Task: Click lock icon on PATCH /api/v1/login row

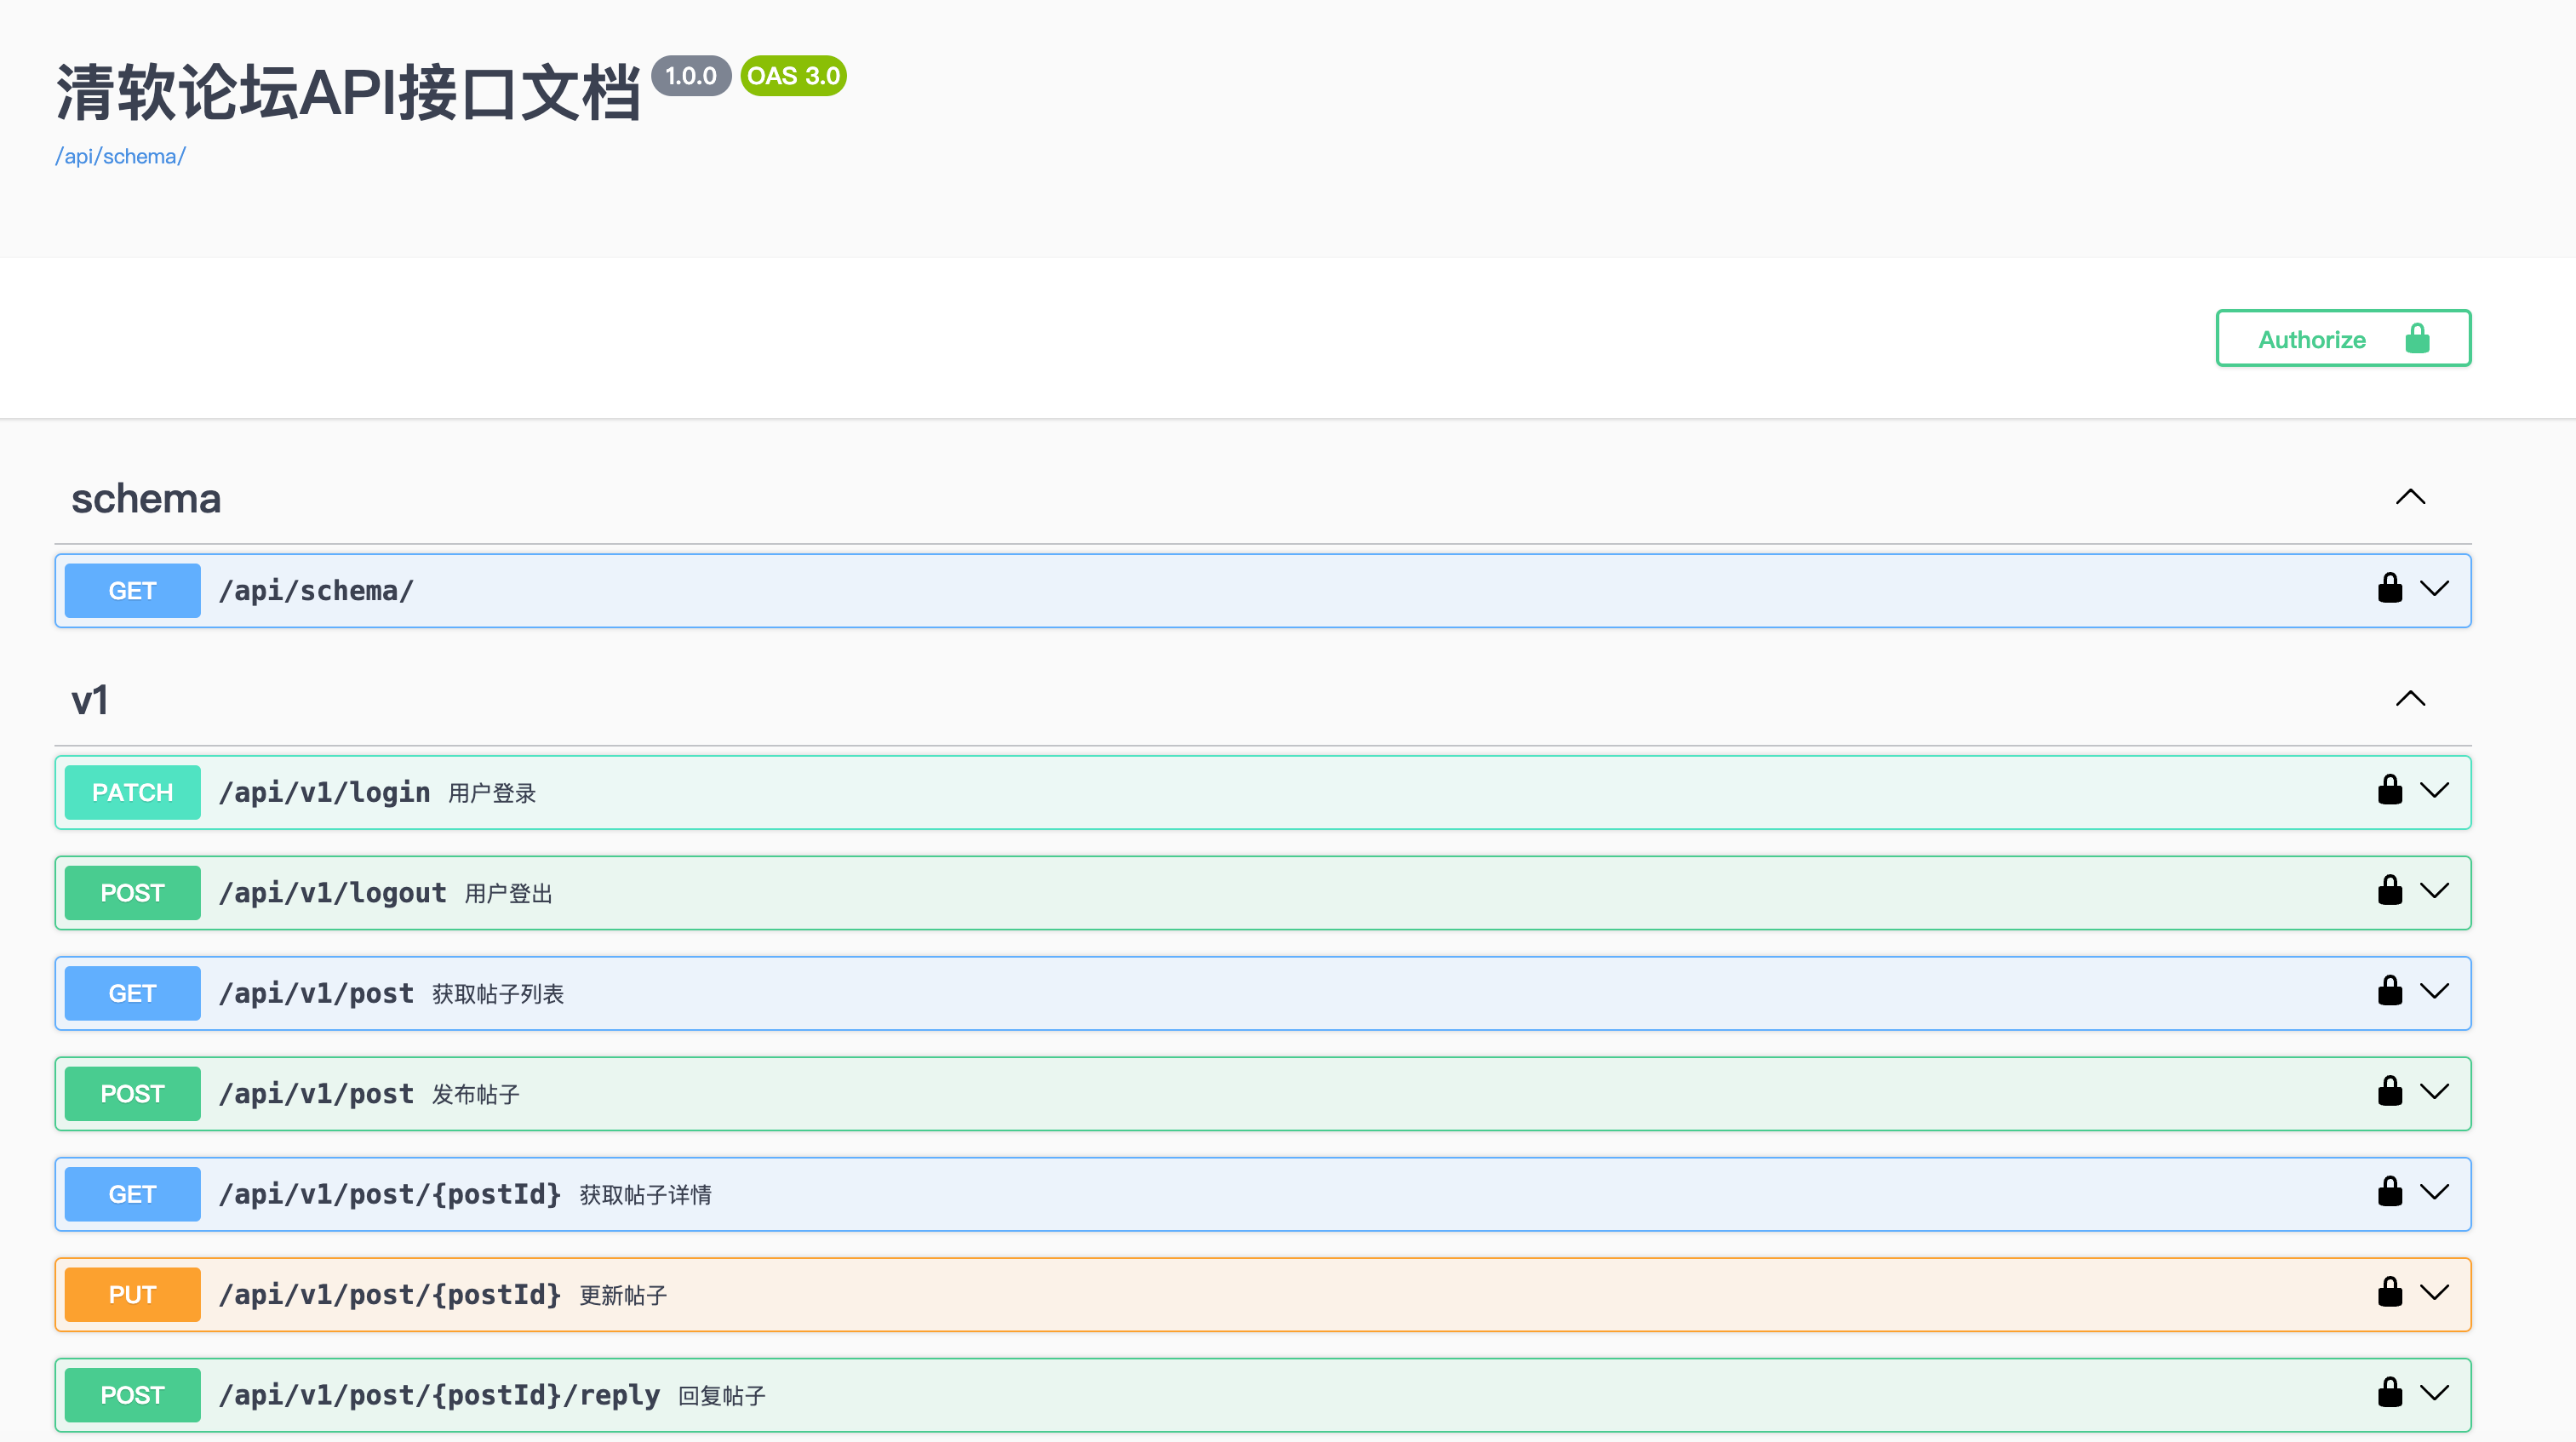Action: (2389, 790)
